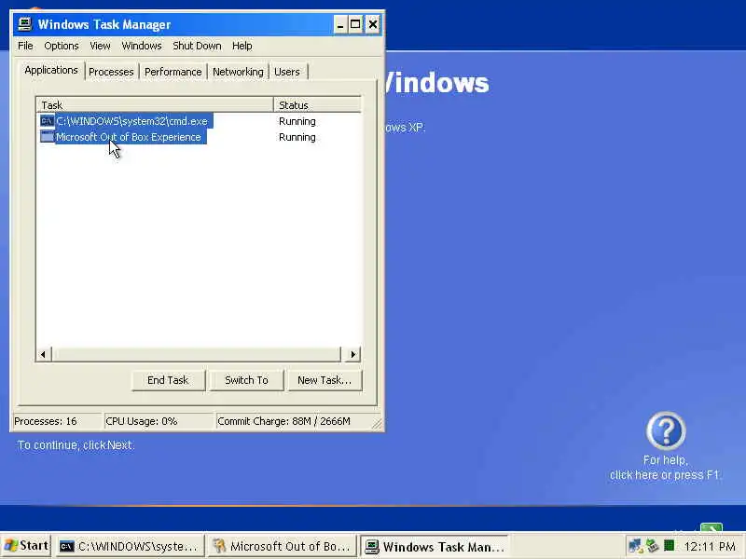The height and width of the screenshot is (559, 746).
Task: Select the Applications tab
Action: click(51, 71)
